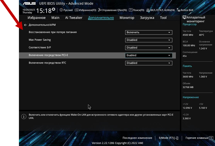Click the EzMode exit arrow icon

pyautogui.click(x=176, y=138)
